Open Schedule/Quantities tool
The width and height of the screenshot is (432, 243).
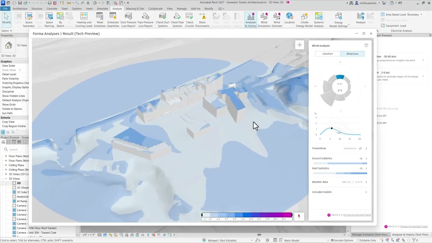click(113, 20)
